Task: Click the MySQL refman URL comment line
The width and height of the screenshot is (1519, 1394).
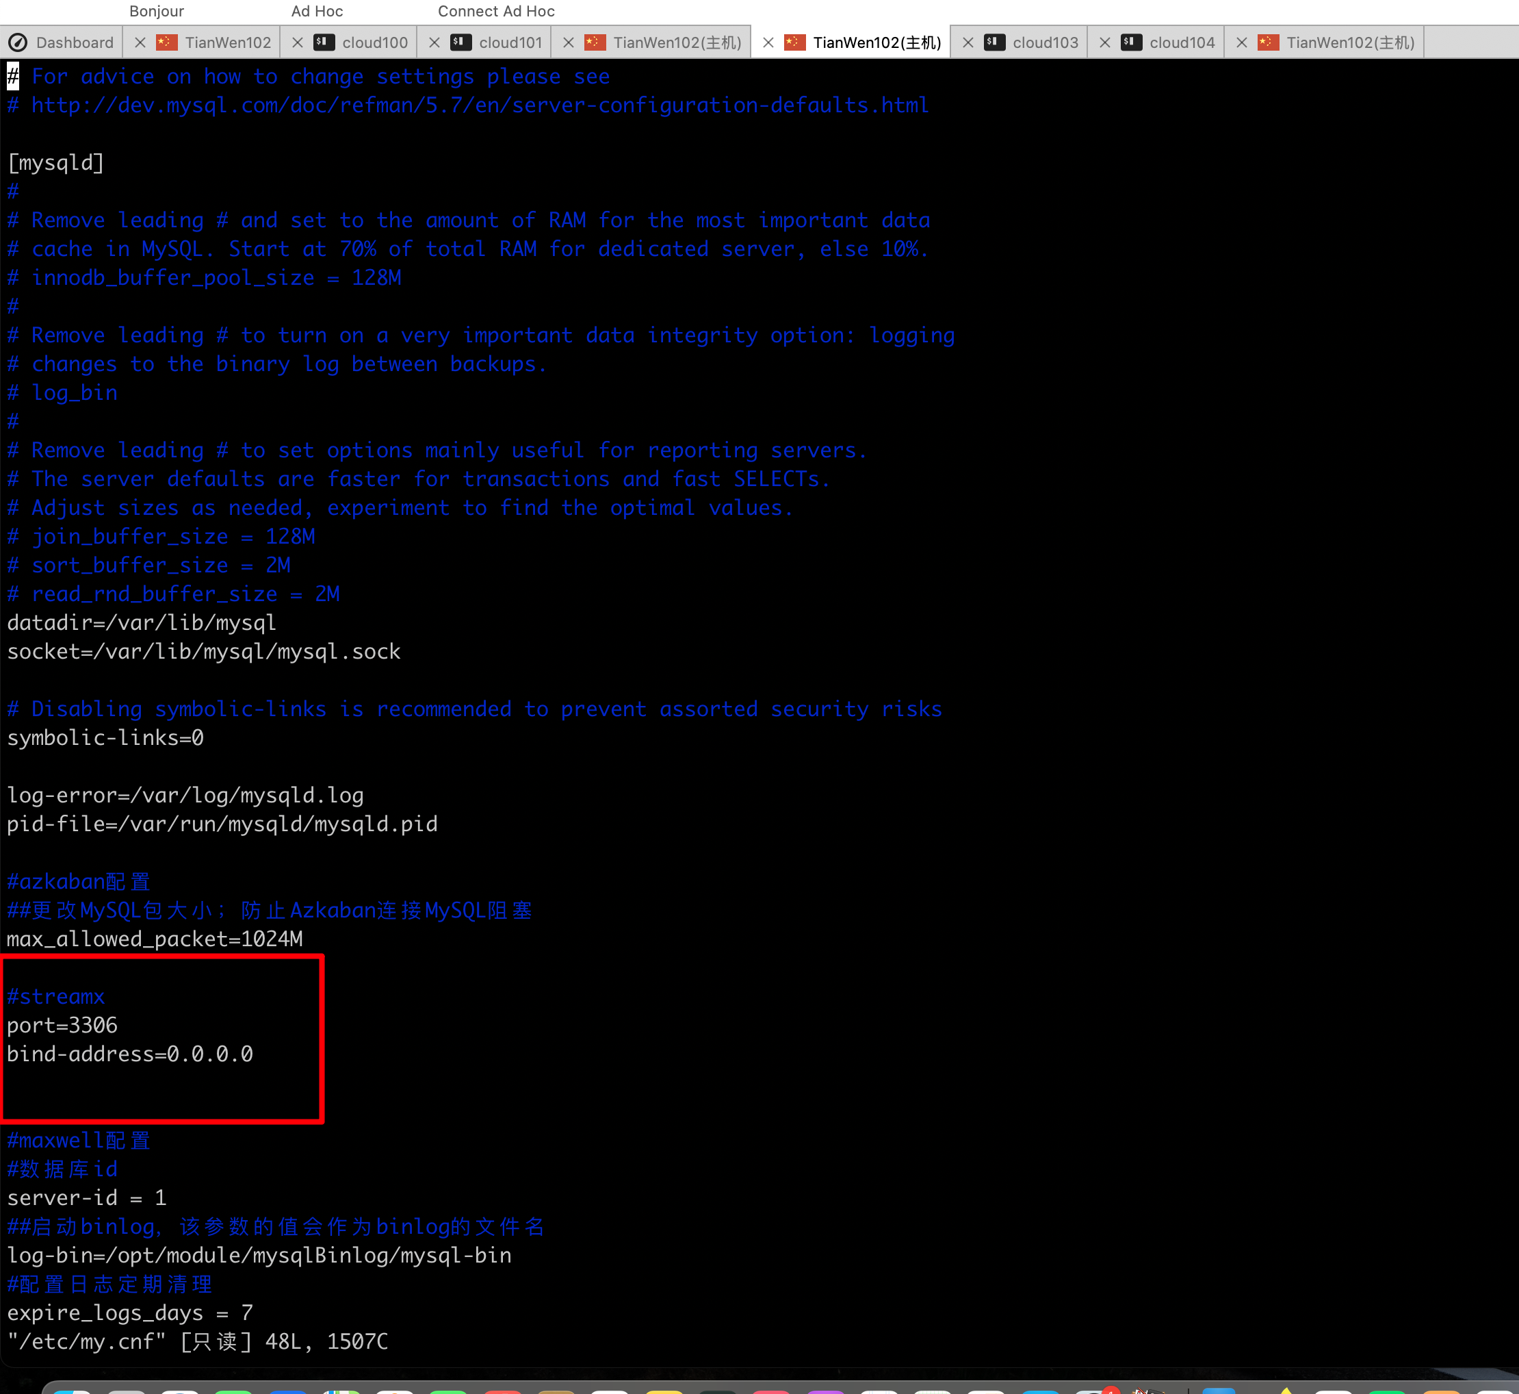Action: pyautogui.click(x=468, y=105)
